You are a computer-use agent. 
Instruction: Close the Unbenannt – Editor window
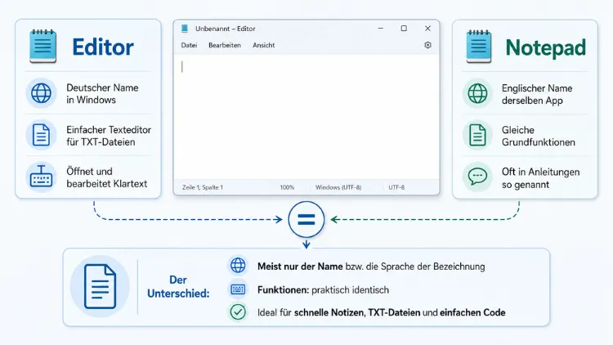(x=427, y=28)
